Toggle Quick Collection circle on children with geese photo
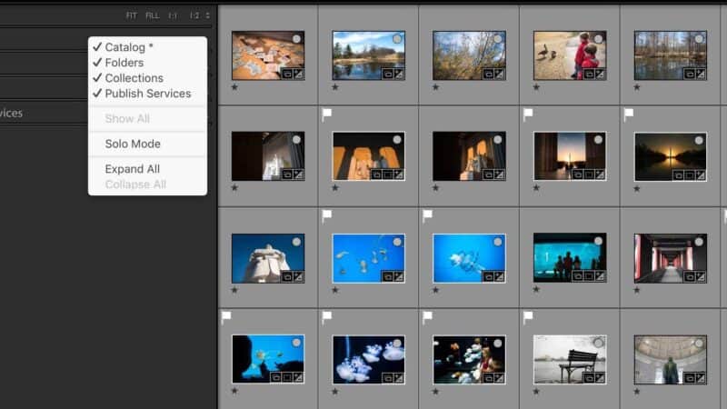 tap(598, 39)
